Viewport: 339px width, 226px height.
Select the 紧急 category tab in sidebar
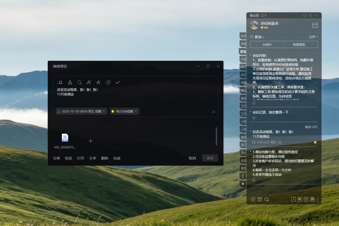point(243,51)
